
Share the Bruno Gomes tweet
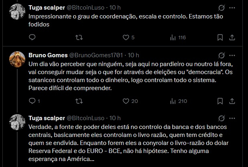(x=232, y=101)
